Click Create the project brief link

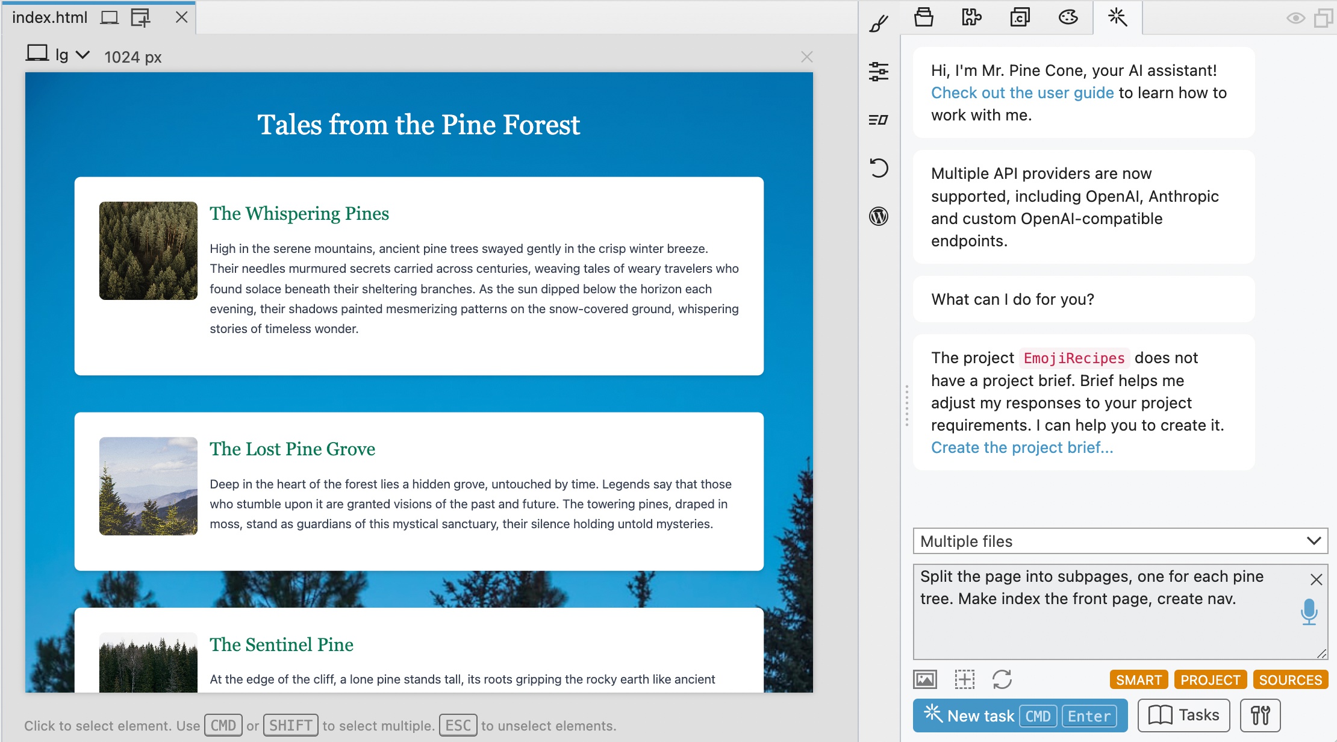tap(1021, 447)
